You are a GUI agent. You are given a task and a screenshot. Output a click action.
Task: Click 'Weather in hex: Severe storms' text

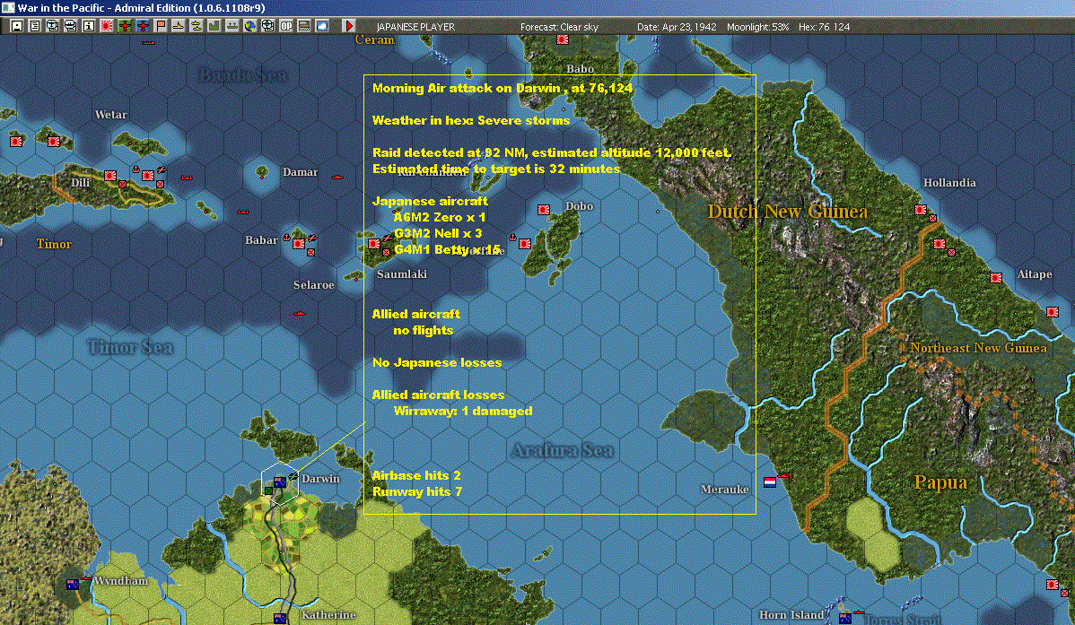pos(471,120)
